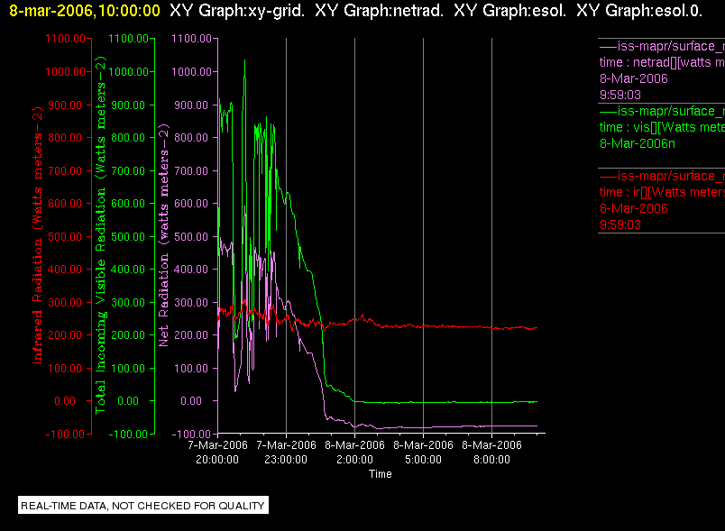
Task: Click the green axis value 1000.00
Action: [129, 71]
